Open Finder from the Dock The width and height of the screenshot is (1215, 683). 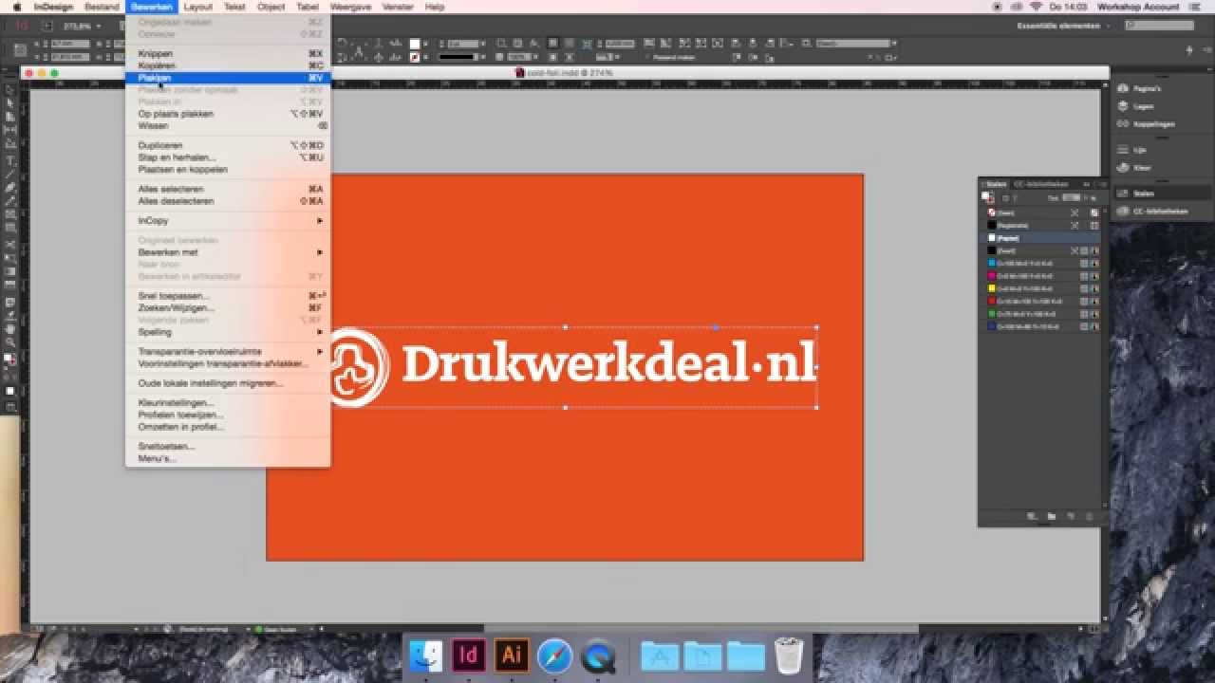tap(426, 655)
